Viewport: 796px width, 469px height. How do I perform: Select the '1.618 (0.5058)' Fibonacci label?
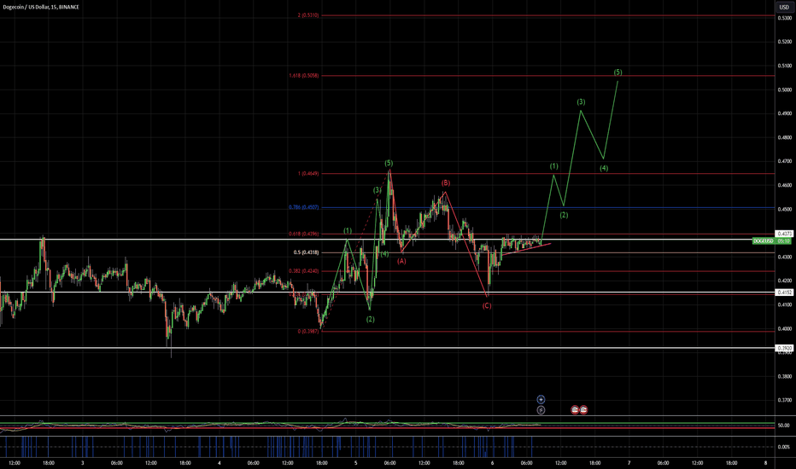[x=304, y=76]
